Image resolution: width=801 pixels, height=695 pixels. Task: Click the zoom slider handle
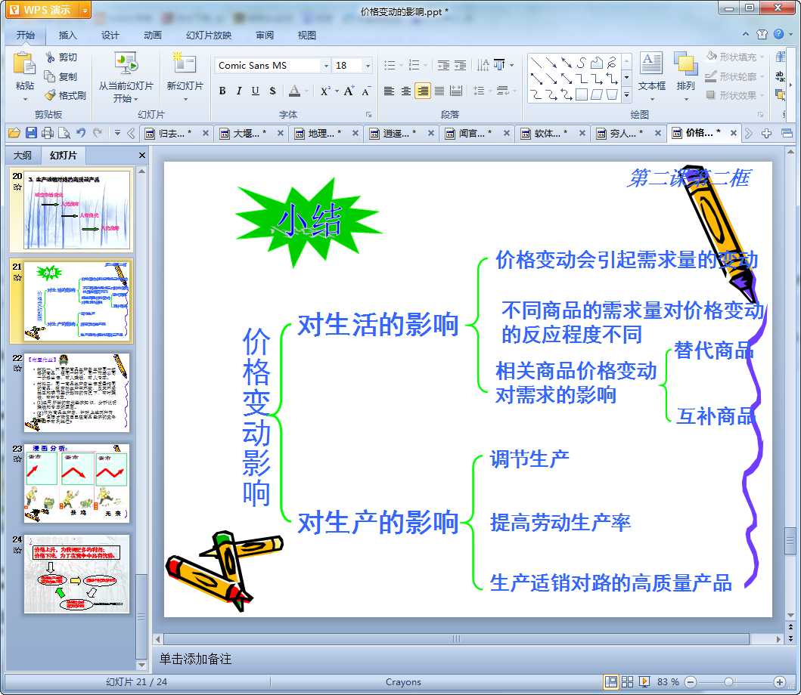729,681
